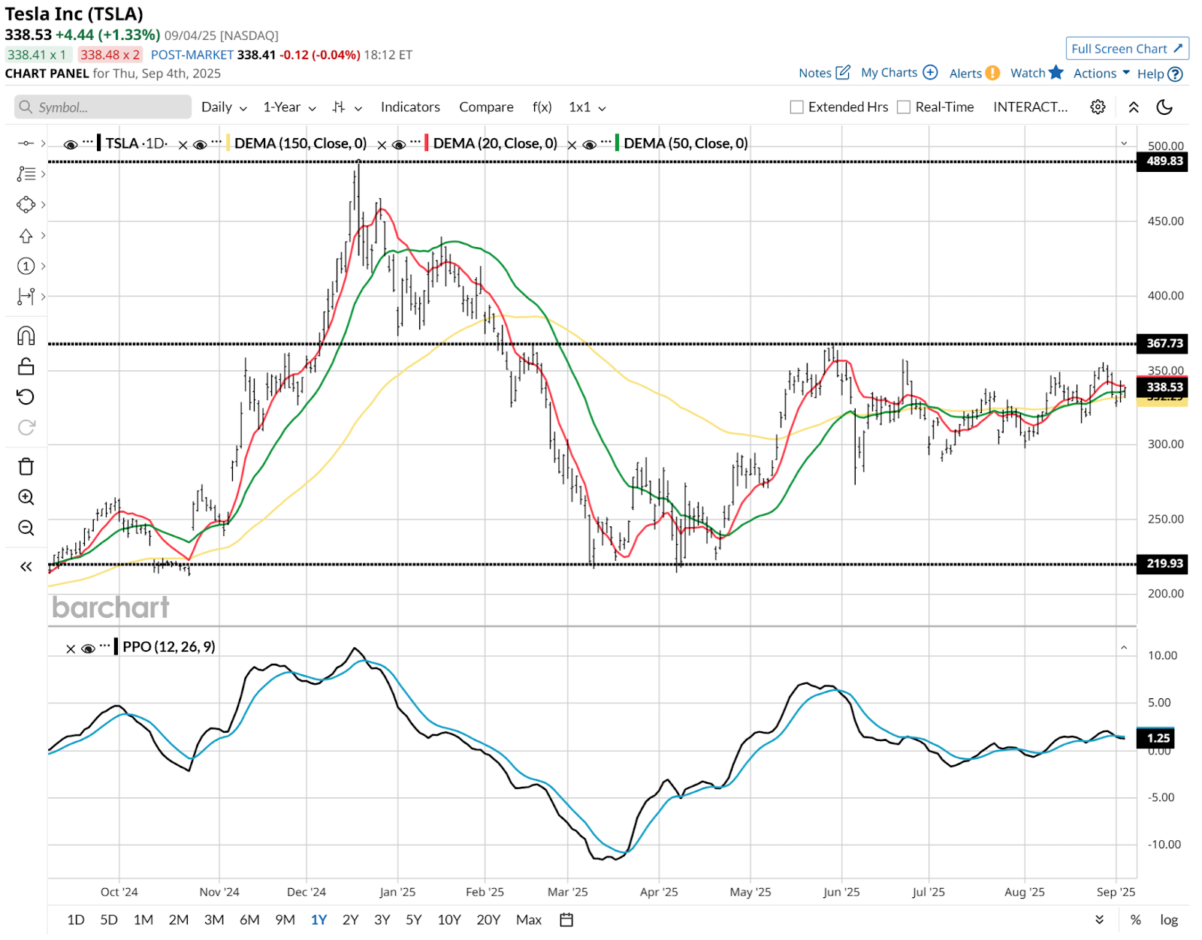Open chart settings gear
Image resolution: width=1202 pixels, height=940 pixels.
coord(1098,107)
